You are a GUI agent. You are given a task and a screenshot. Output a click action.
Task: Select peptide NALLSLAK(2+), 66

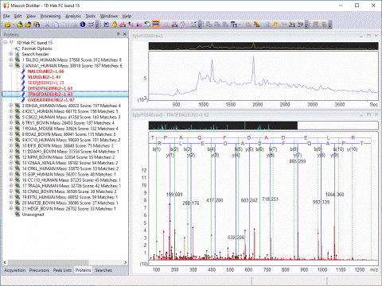[46, 71]
